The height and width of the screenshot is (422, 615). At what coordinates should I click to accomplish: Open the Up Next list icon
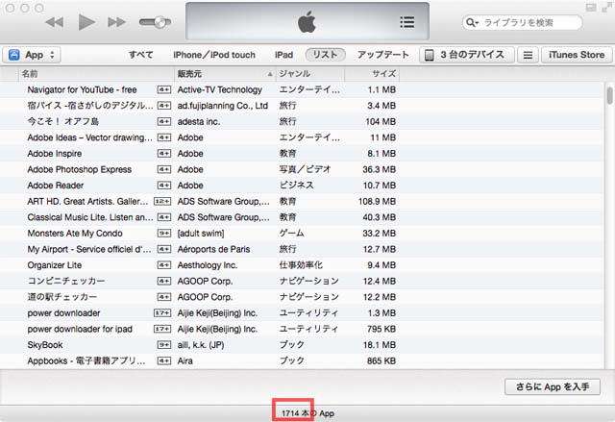point(406,22)
